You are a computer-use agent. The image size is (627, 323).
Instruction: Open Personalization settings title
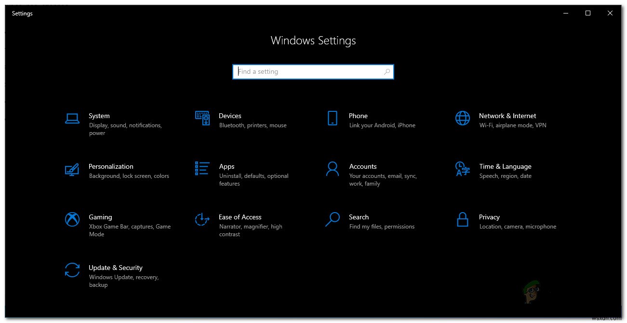[x=111, y=166]
